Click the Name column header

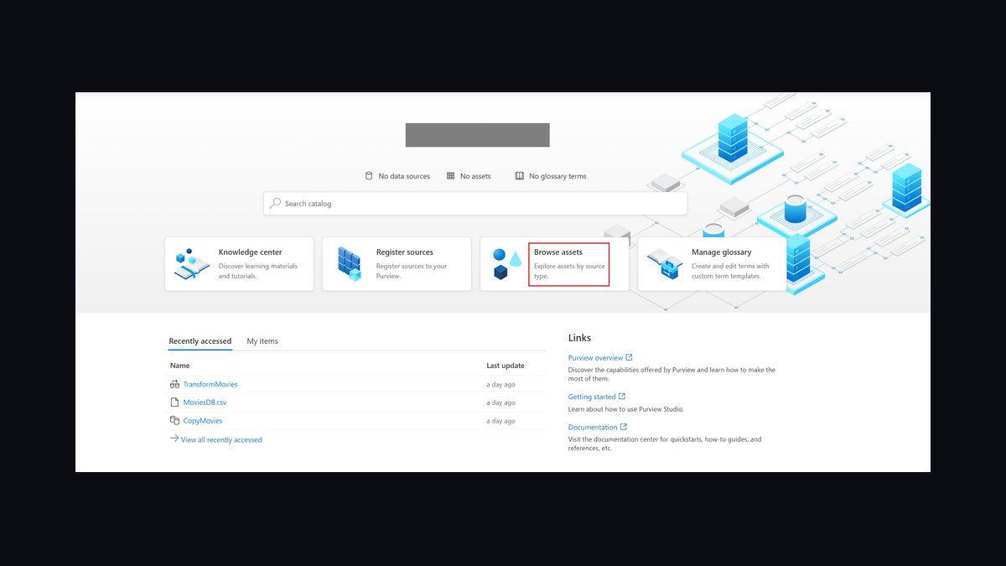tap(179, 366)
